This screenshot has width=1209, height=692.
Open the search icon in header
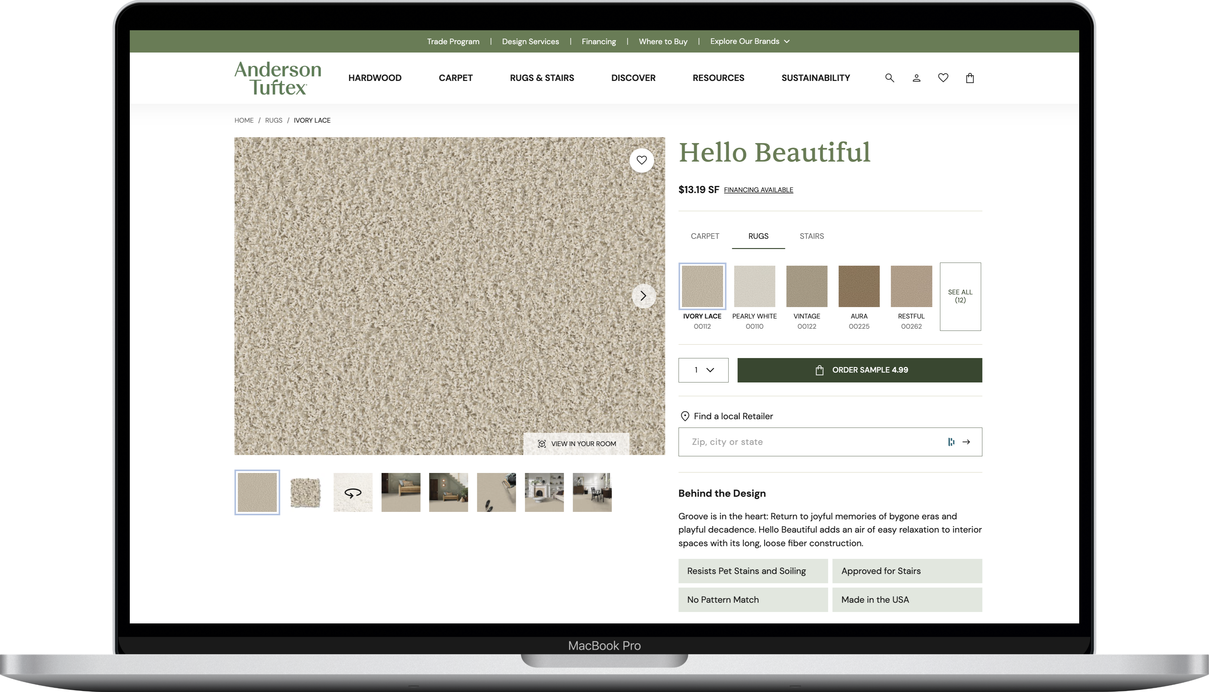coord(889,78)
